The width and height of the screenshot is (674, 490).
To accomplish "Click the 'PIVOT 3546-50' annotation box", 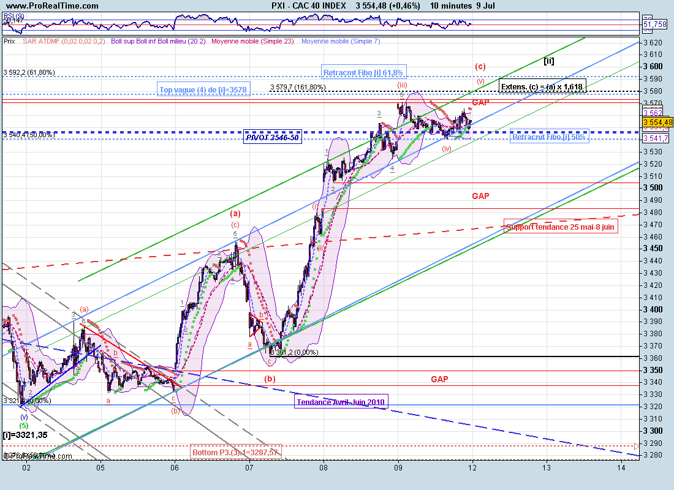I will click(273, 138).
